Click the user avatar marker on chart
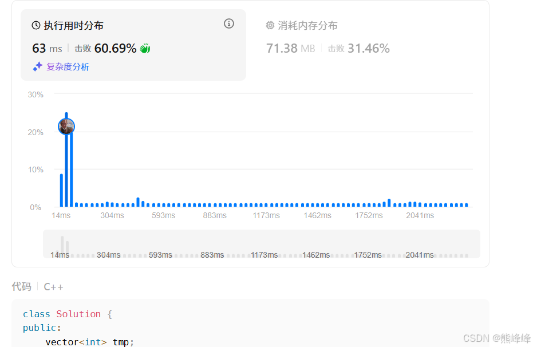 (66, 127)
